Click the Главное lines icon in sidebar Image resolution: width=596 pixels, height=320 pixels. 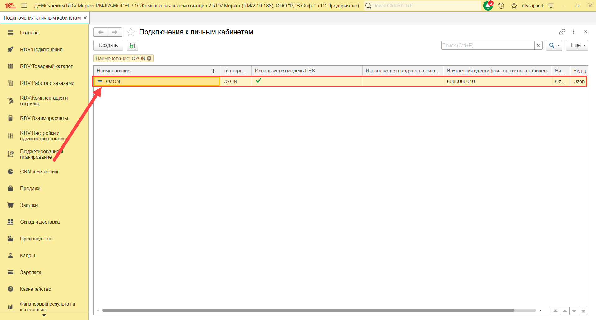(x=11, y=33)
